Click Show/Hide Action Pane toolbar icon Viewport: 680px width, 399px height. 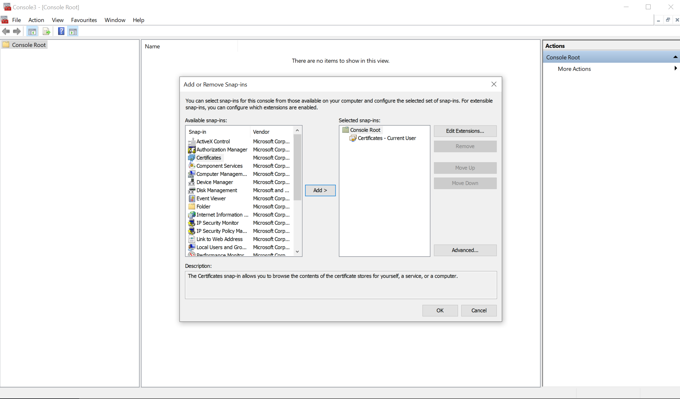73,31
